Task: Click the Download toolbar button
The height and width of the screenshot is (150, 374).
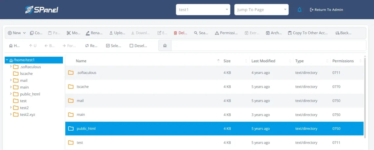Action: pos(140,33)
